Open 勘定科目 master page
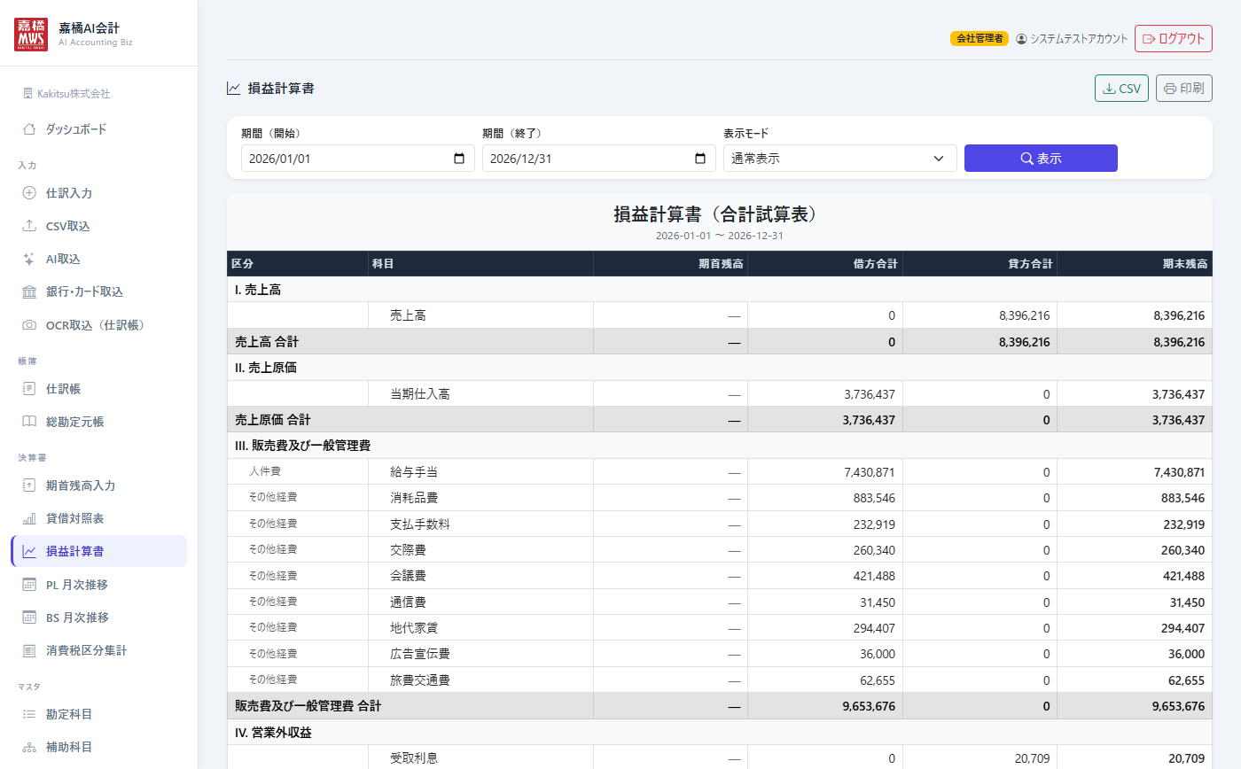 tap(99, 714)
